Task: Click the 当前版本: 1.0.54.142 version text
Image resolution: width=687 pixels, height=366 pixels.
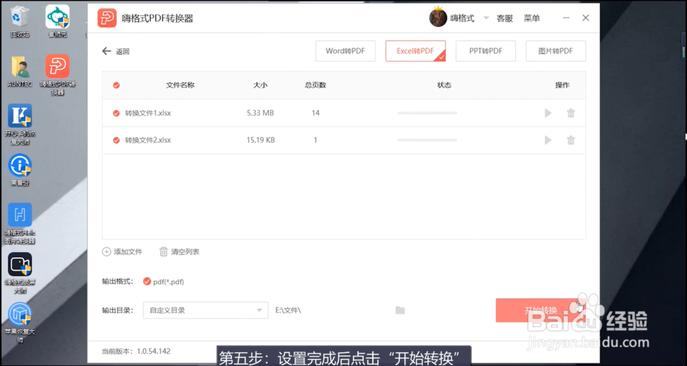Action: tap(136, 351)
